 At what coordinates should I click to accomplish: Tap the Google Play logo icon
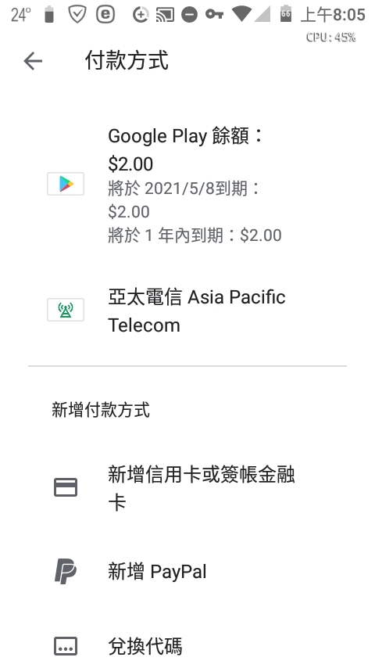click(66, 184)
